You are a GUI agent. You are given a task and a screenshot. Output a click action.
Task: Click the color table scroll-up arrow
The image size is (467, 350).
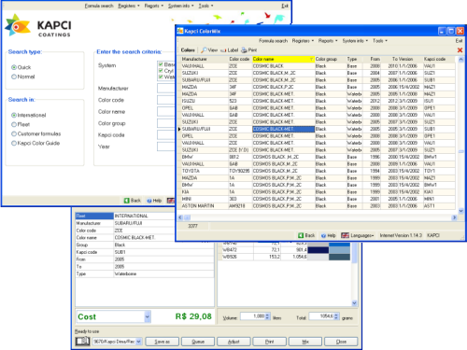click(x=460, y=60)
